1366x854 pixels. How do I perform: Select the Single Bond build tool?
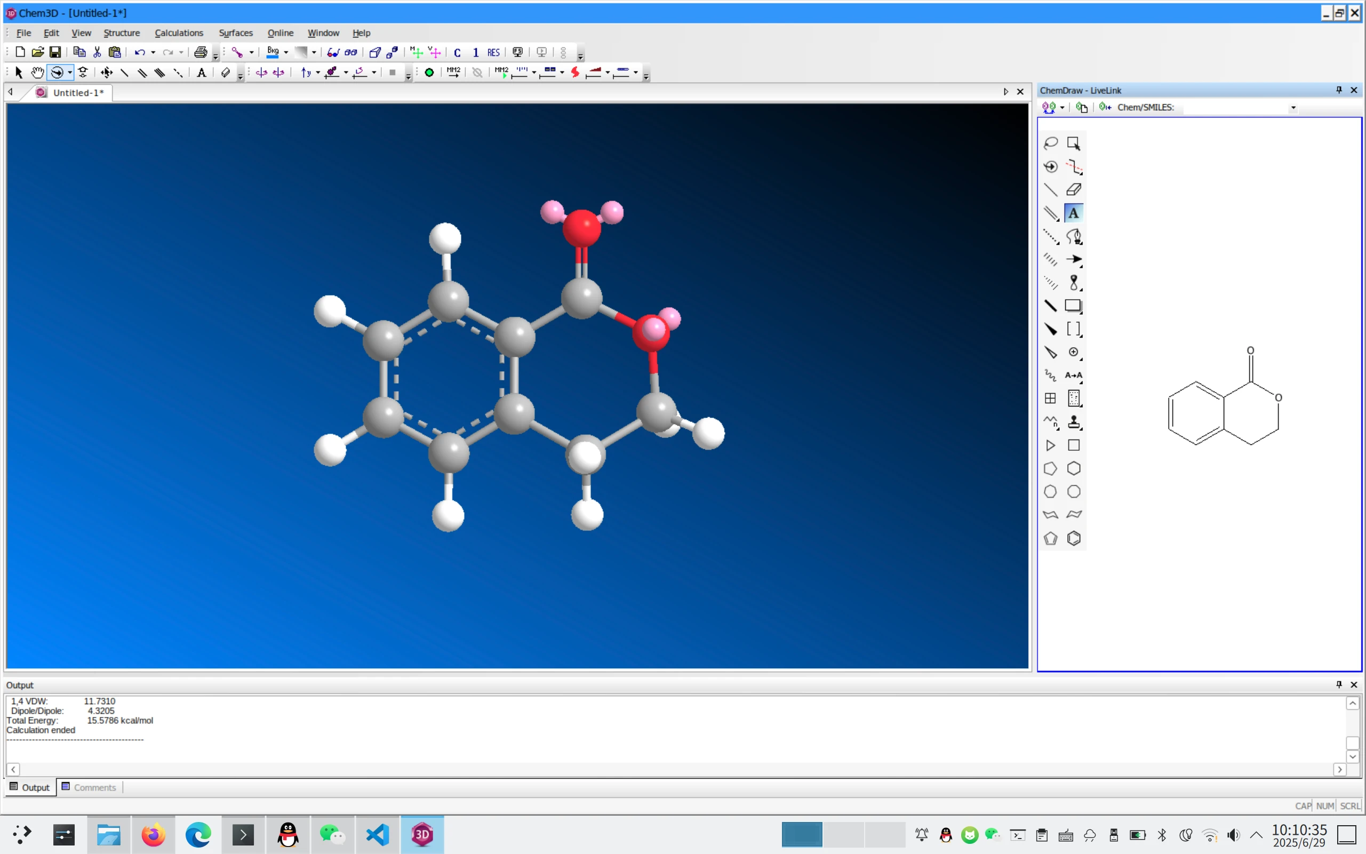(x=125, y=73)
